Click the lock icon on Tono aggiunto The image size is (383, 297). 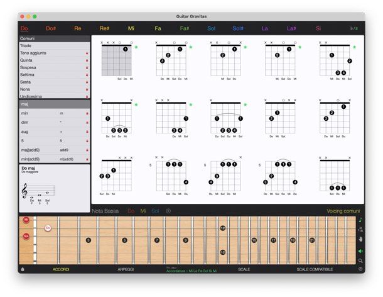click(87, 53)
